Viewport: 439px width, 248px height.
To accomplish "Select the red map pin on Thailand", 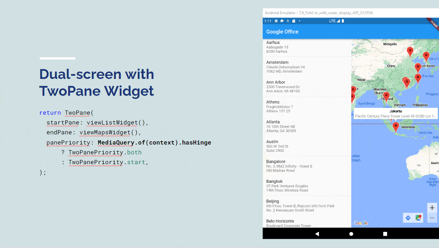I will tap(386, 97).
